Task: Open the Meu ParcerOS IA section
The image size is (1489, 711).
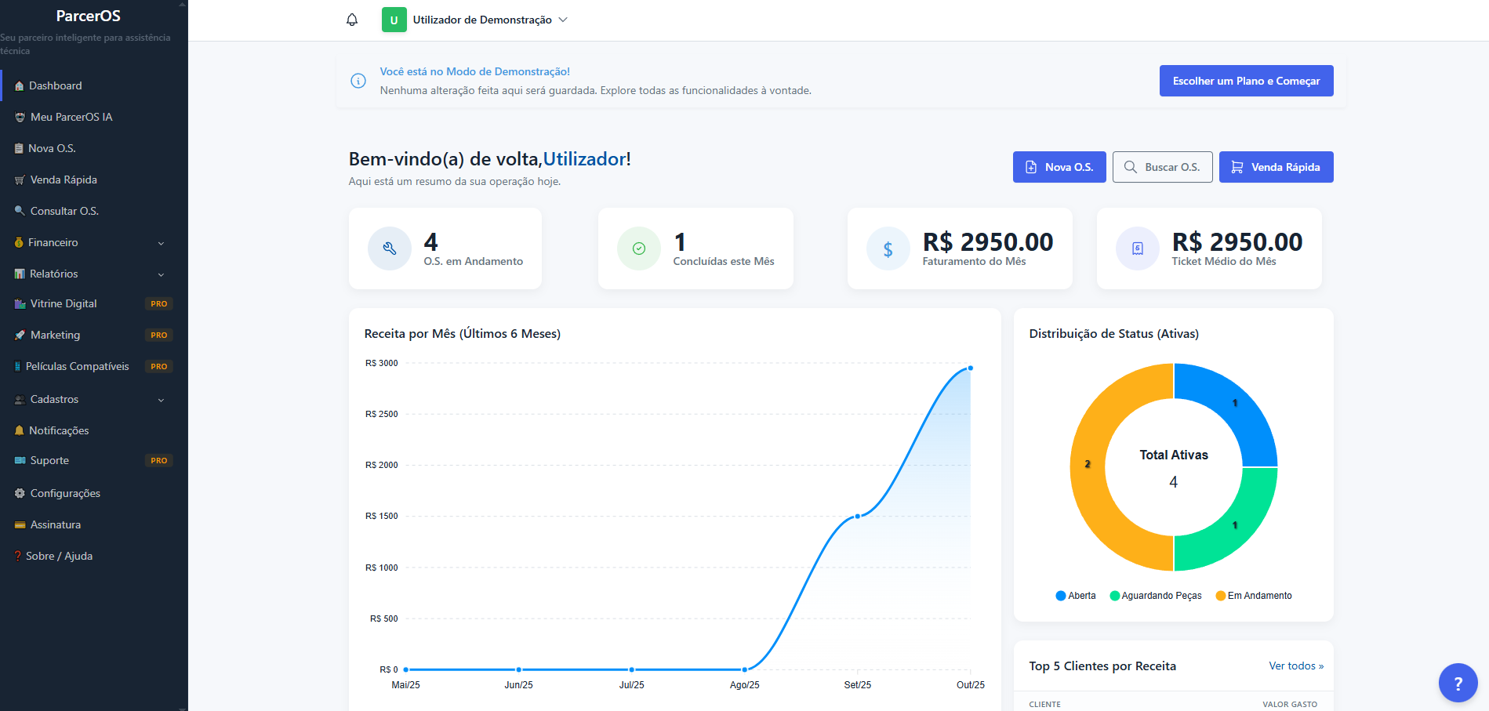Action: click(x=71, y=117)
